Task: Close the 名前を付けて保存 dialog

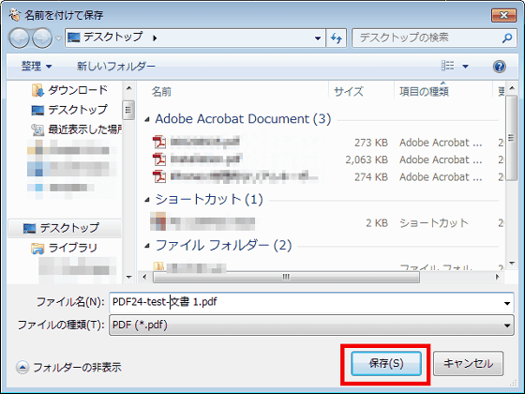Action: (x=503, y=15)
